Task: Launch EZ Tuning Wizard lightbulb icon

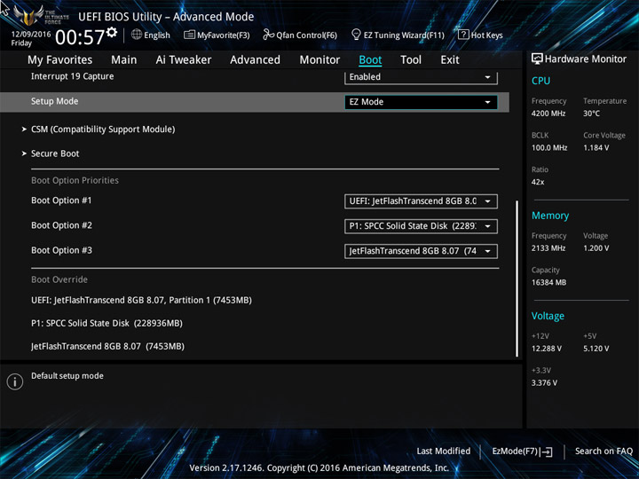Action: click(356, 35)
